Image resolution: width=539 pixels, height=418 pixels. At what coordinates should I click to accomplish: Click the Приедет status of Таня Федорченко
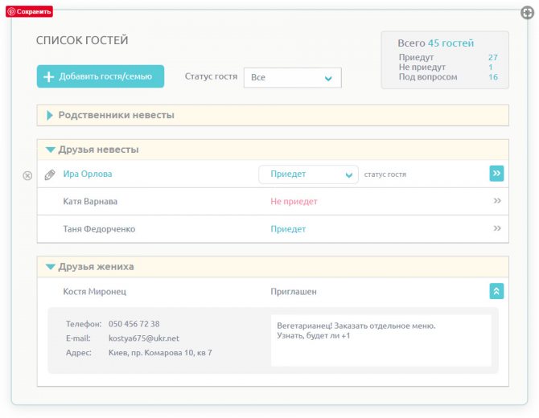(288, 229)
